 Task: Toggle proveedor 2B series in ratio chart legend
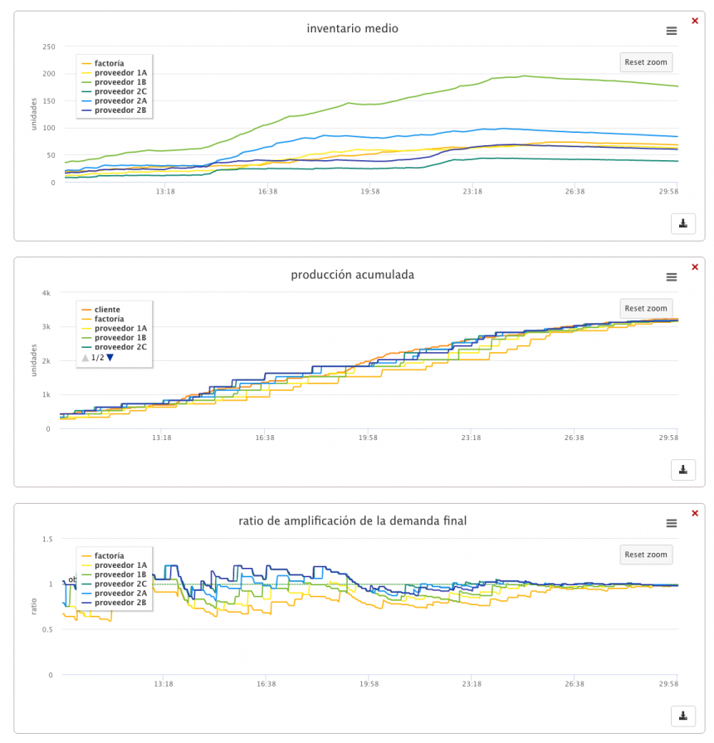point(120,603)
